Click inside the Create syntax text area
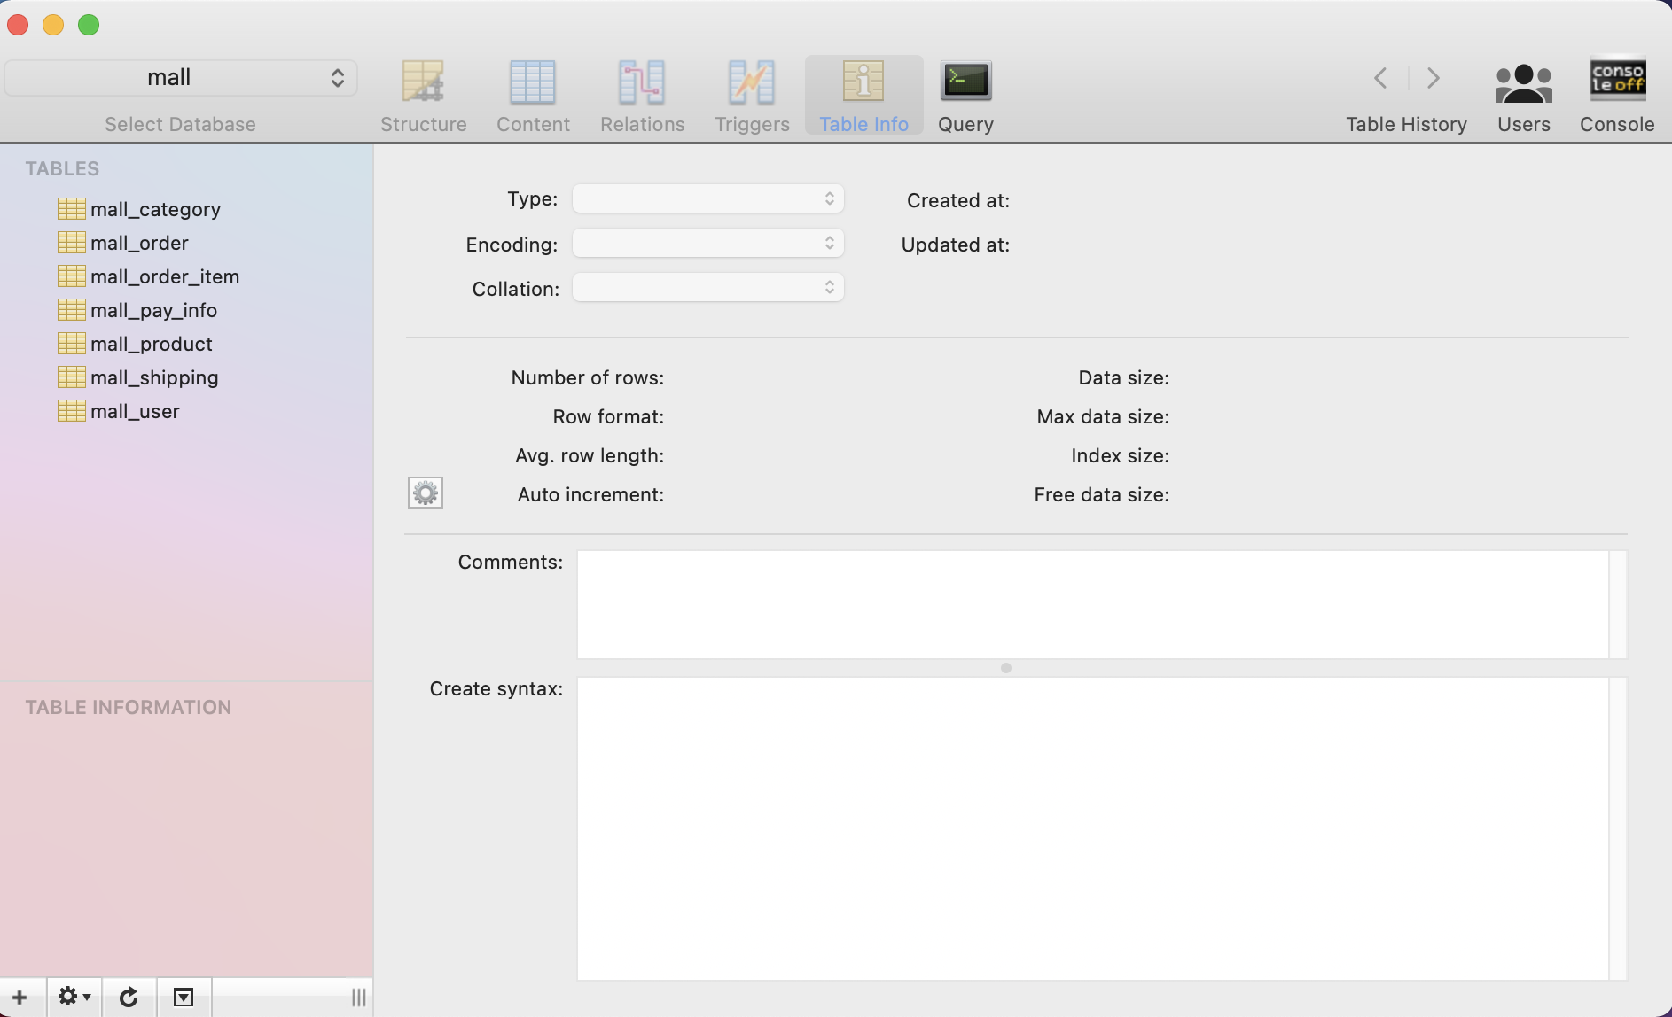Image resolution: width=1672 pixels, height=1017 pixels. coord(1092,828)
